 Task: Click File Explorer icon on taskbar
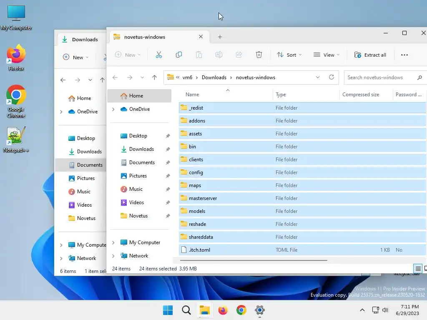click(x=204, y=310)
